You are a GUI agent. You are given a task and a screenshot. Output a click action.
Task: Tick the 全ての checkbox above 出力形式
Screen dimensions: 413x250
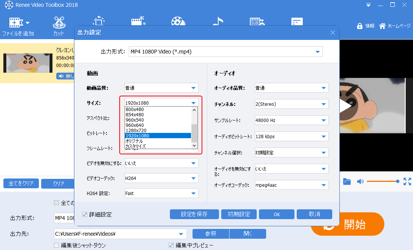tap(56, 203)
